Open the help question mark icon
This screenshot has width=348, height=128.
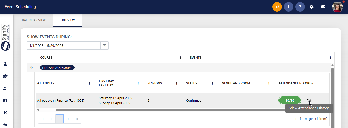click(300, 7)
